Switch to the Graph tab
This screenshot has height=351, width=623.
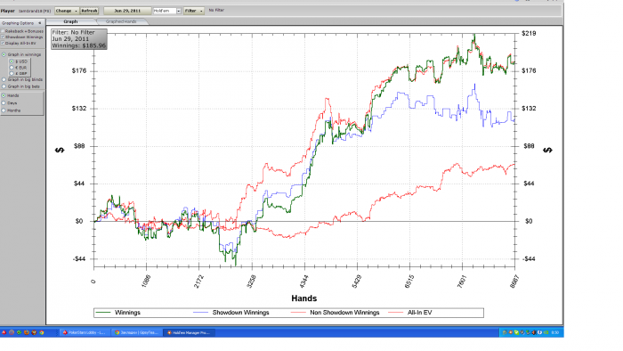click(x=70, y=21)
